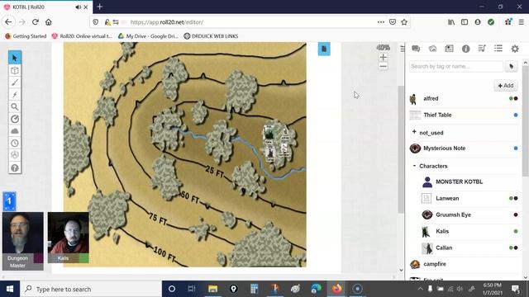Screen dimensions: 529x297
Task: Open the Layers cube tool
Action: (x=15, y=70)
